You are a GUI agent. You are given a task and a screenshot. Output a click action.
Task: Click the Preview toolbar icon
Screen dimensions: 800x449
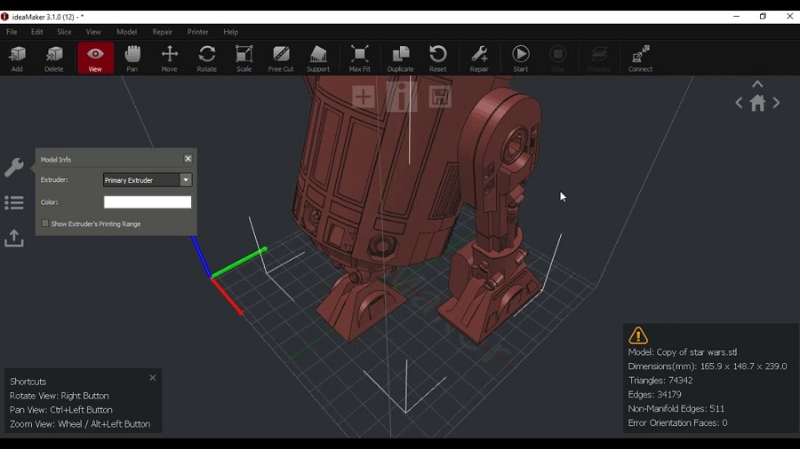(599, 59)
